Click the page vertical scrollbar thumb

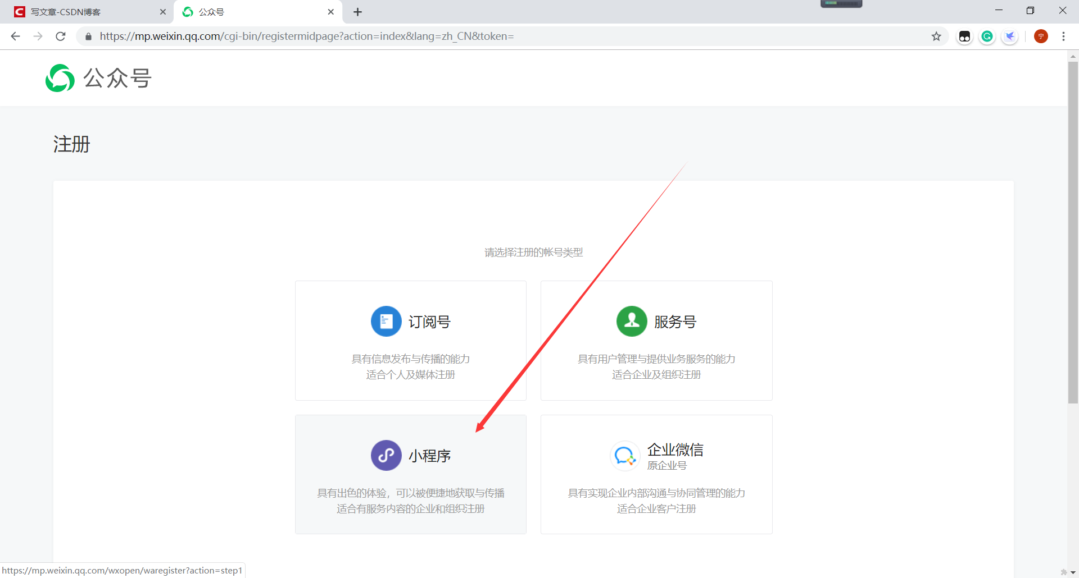pos(1073,232)
